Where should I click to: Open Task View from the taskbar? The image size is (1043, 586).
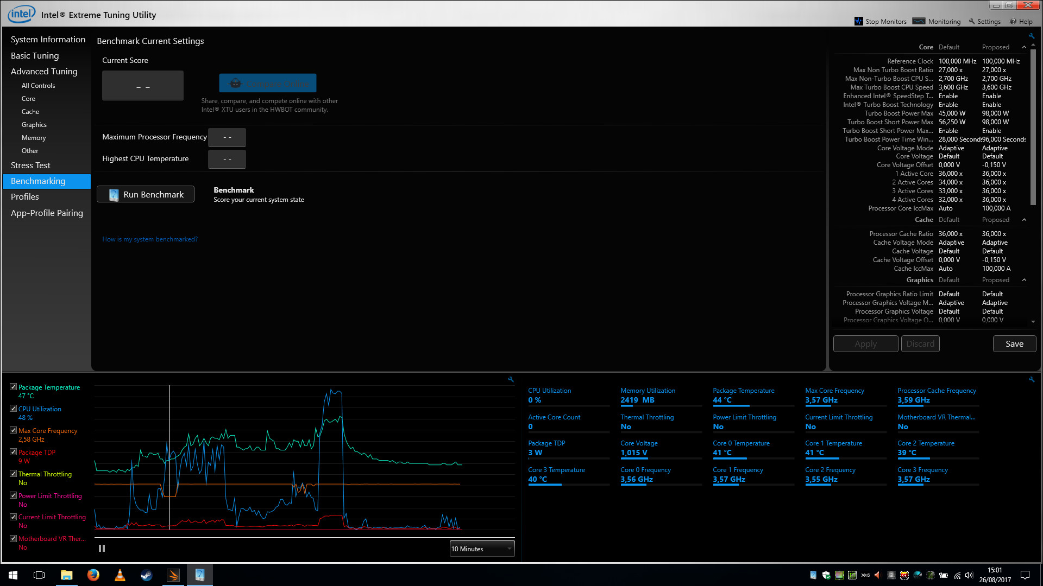(39, 575)
